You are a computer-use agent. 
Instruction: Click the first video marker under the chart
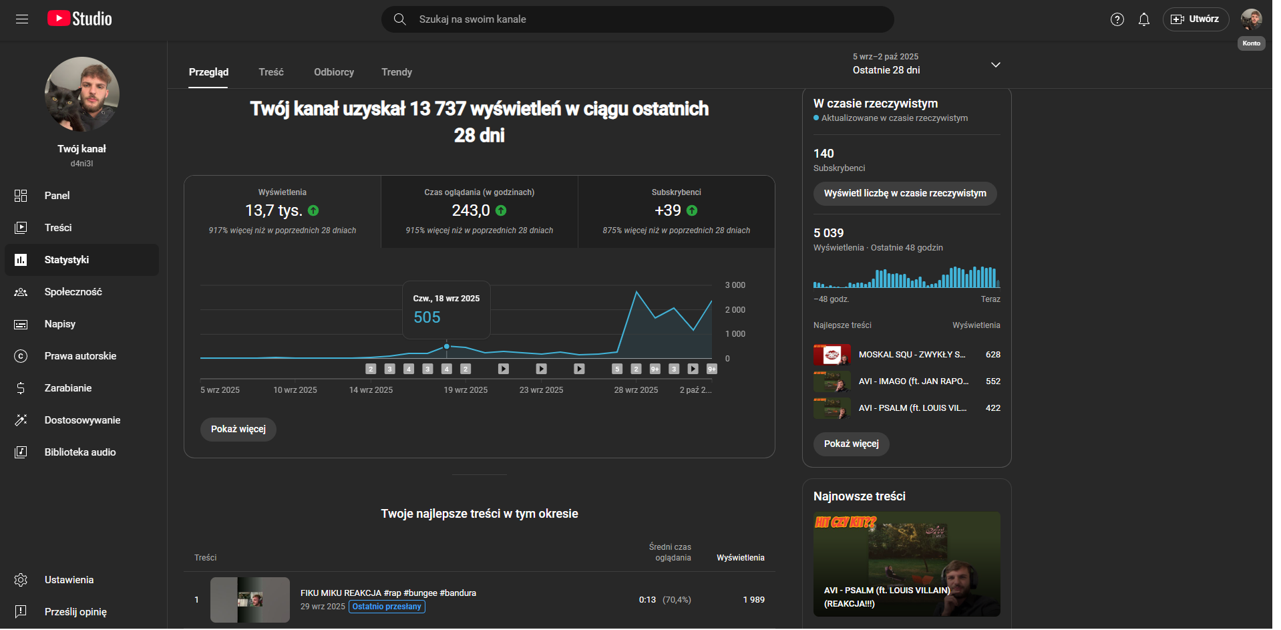click(x=371, y=369)
